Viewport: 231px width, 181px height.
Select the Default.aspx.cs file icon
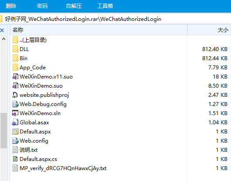(15, 159)
